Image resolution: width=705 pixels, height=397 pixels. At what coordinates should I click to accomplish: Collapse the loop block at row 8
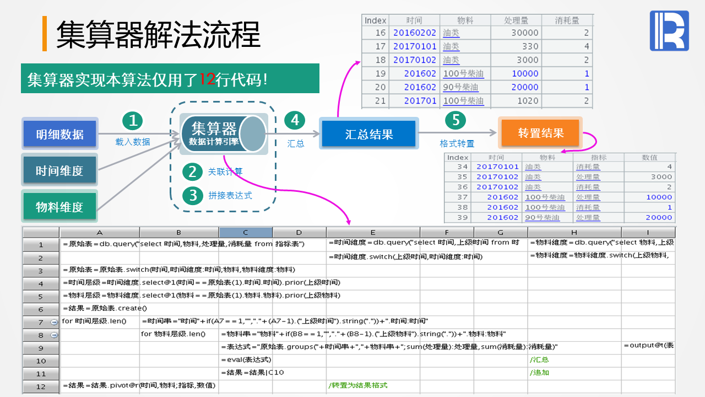click(x=54, y=335)
